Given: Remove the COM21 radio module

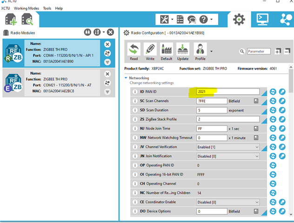Looking at the screenshot, I should coord(107,74).
